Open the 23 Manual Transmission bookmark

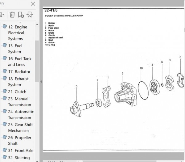pyautogui.click(x=20, y=102)
